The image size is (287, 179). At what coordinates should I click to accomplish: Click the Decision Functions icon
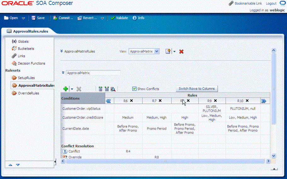pyautogui.click(x=14, y=63)
